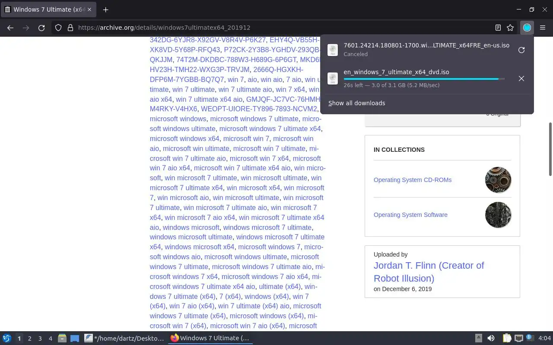Switch to workspace 3

point(40,339)
